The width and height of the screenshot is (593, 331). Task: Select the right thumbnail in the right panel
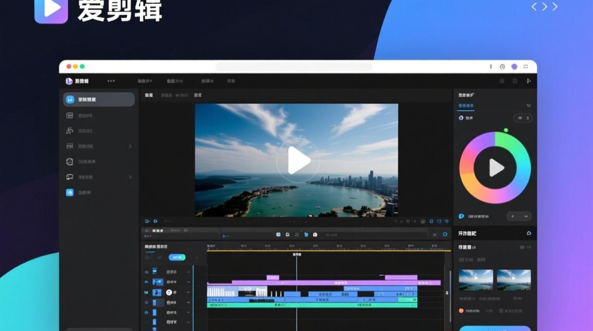click(x=514, y=280)
